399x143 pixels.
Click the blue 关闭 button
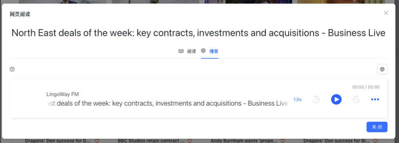[377, 127]
